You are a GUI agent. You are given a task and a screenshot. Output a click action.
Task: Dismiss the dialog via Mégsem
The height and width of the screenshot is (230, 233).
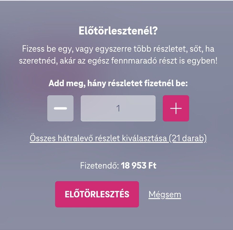[165, 194]
